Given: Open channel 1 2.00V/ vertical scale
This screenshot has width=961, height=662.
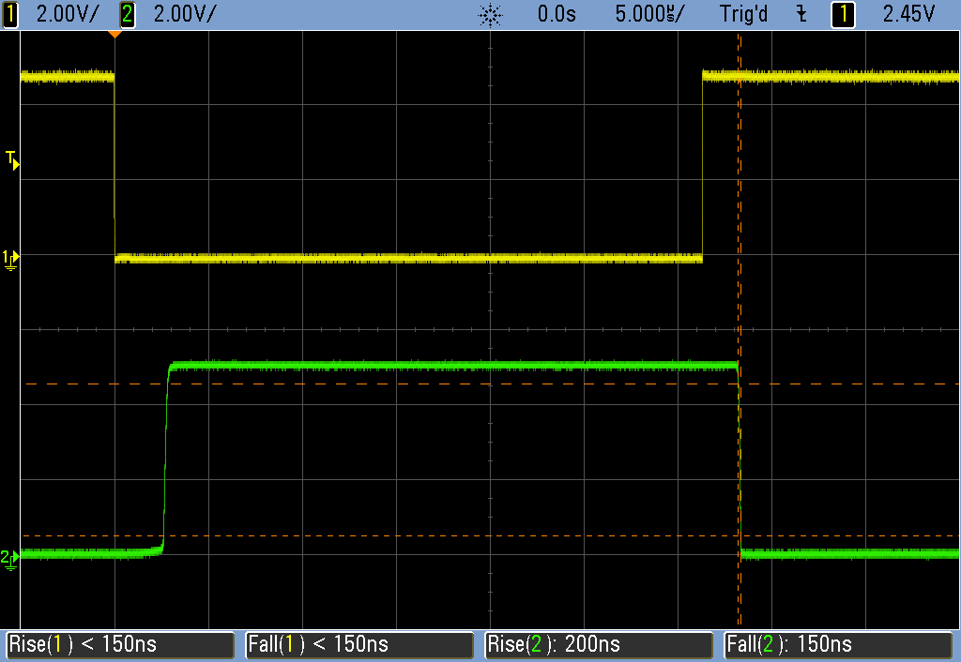Looking at the screenshot, I should tap(66, 14).
